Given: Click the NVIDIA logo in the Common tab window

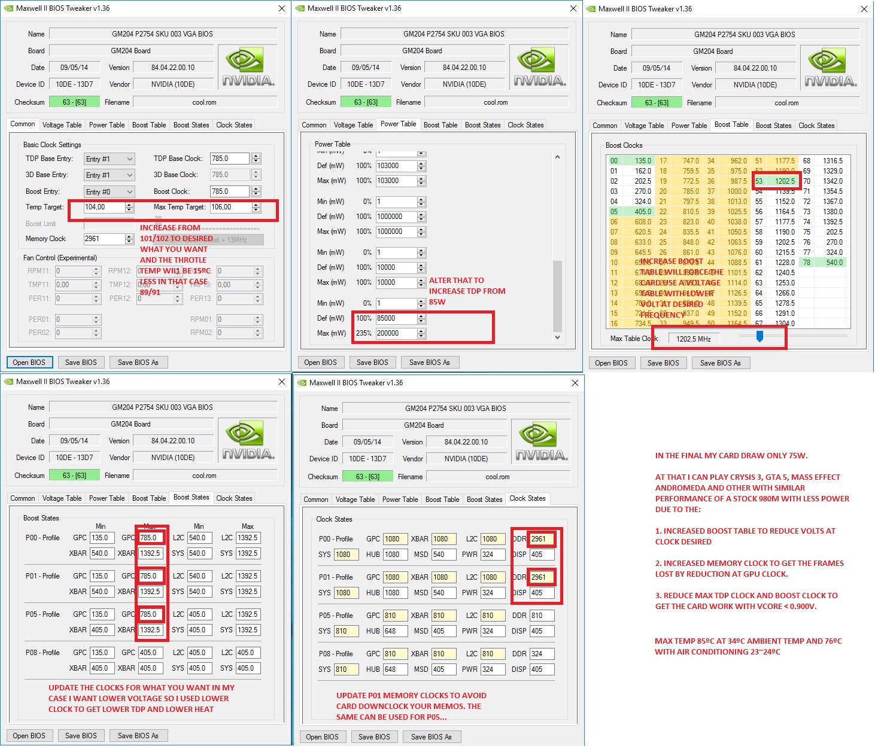Looking at the screenshot, I should pyautogui.click(x=248, y=67).
